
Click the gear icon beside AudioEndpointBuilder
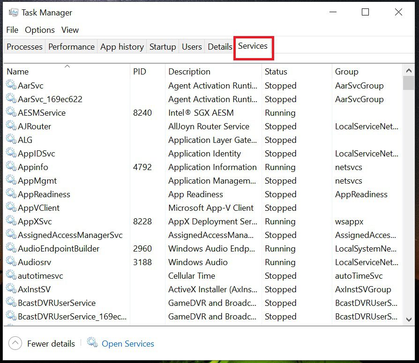11,248
